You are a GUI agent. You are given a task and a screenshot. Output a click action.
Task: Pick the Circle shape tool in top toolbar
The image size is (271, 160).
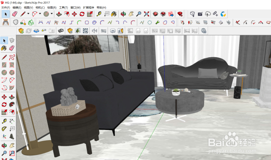pyautogui.click(x=46, y=14)
